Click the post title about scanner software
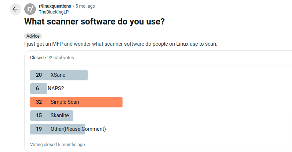Image resolution: width=292 pixels, height=152 pixels. (x=94, y=22)
